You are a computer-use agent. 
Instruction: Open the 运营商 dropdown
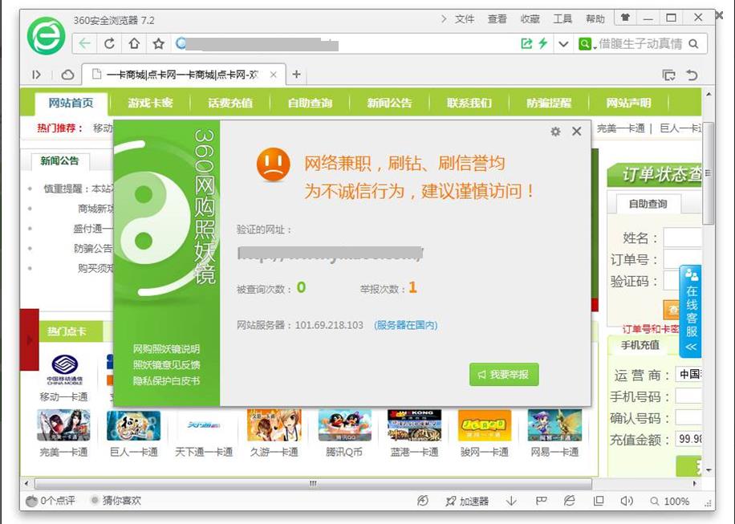[688, 375]
